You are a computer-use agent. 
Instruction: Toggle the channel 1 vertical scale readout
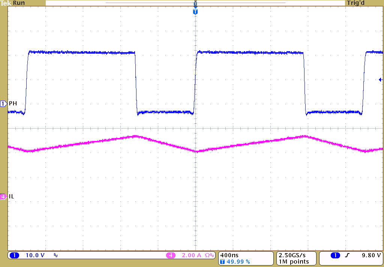35,255
